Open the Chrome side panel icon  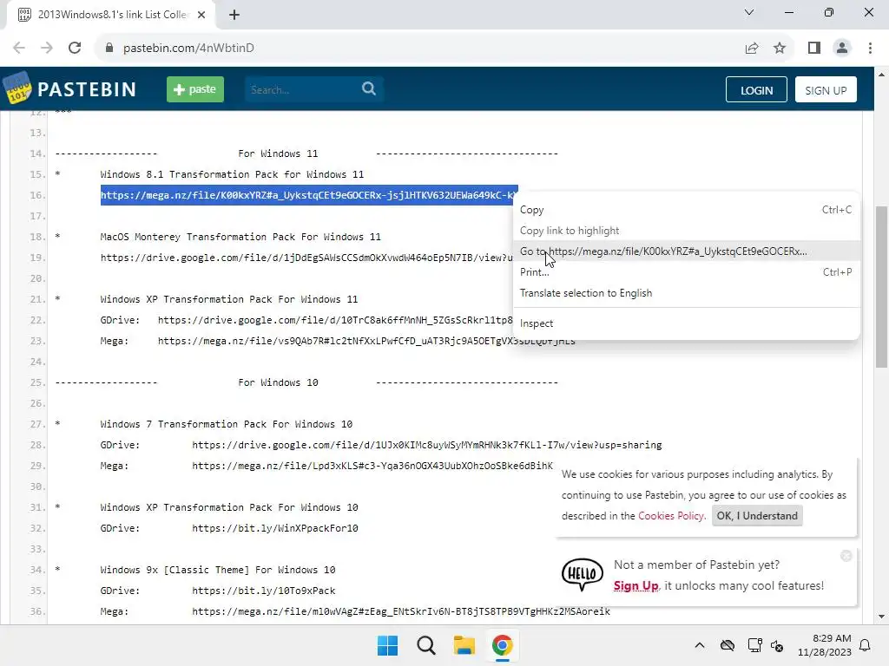814,49
